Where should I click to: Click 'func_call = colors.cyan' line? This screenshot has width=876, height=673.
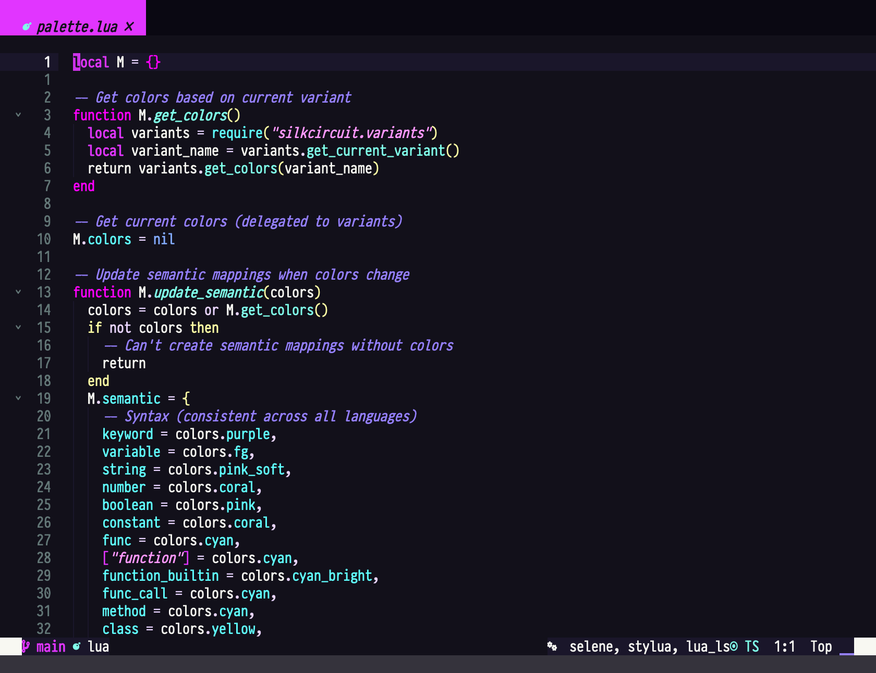189,593
